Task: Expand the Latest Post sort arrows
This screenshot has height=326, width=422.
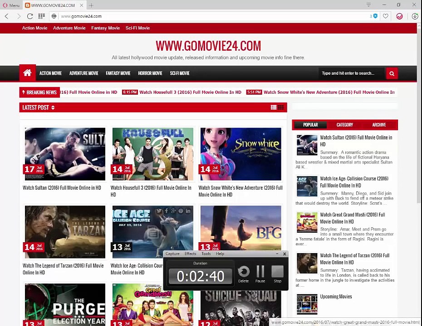Action: click(53, 107)
